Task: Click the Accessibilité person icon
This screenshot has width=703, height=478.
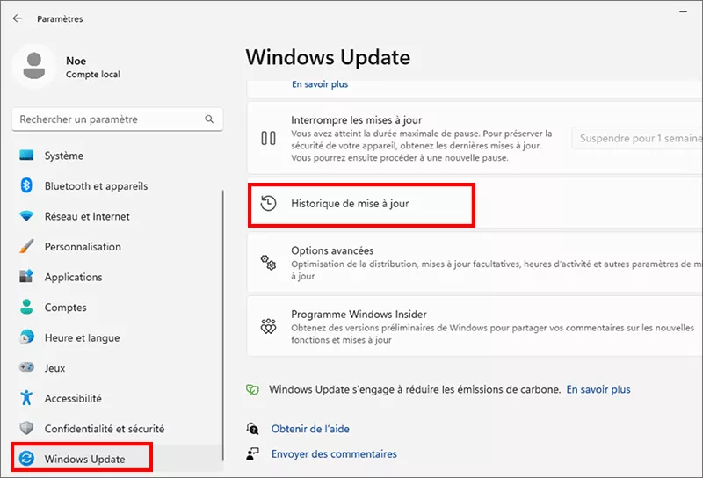Action: point(26,398)
